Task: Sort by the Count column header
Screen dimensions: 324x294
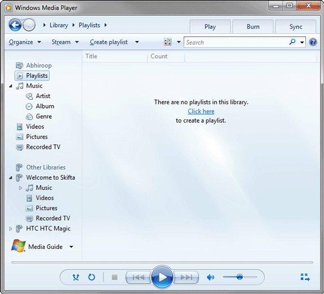Action: tap(166, 56)
